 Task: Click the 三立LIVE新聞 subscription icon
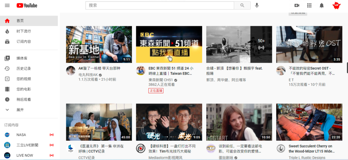(7, 145)
